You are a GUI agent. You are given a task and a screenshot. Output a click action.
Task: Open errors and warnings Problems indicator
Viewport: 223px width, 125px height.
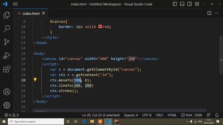11,115
